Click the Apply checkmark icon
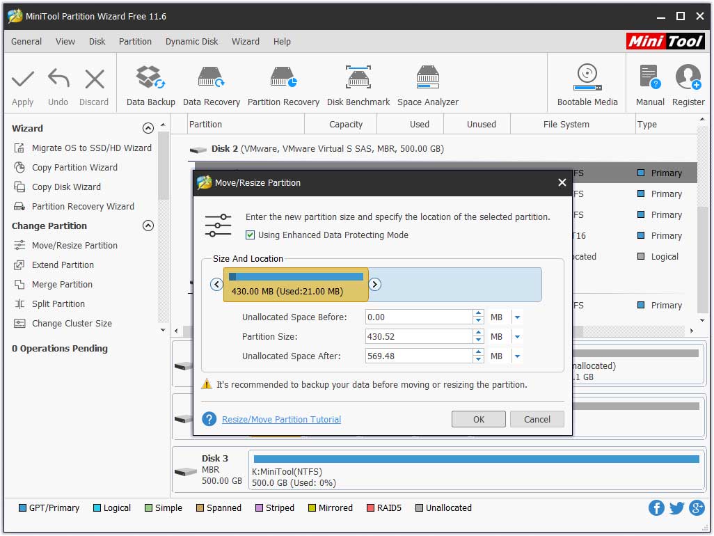 (x=23, y=79)
